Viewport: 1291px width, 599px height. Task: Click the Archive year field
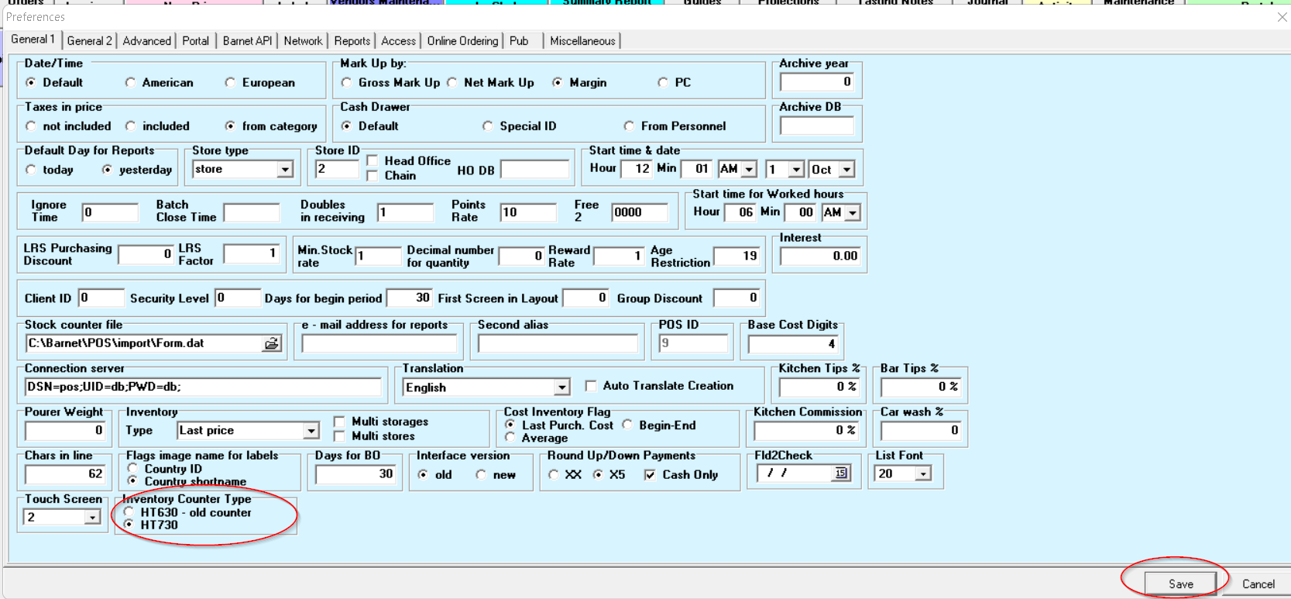click(x=816, y=81)
